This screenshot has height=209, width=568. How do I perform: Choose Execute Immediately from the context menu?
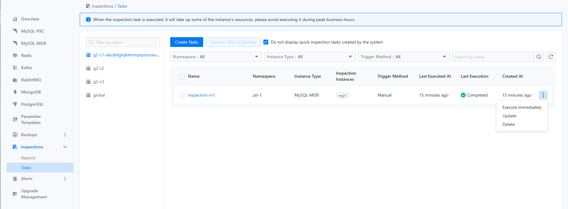point(522,107)
